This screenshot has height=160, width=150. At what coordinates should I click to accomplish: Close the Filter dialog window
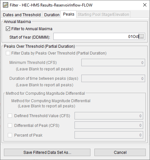click(x=145, y=5)
